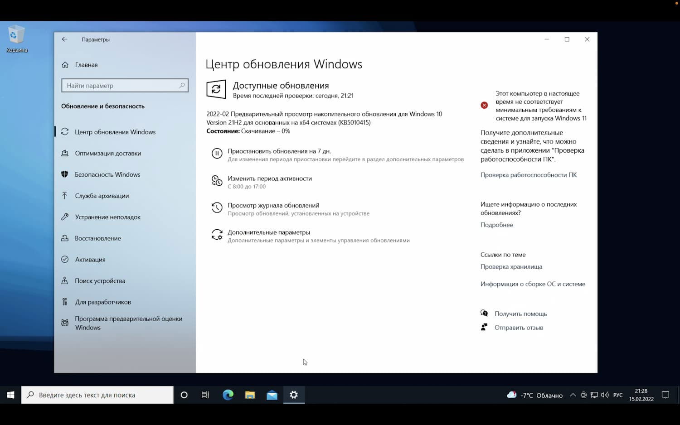The height and width of the screenshot is (425, 680).
Task: Click the volume speaker tray icon
Action: [x=605, y=395]
